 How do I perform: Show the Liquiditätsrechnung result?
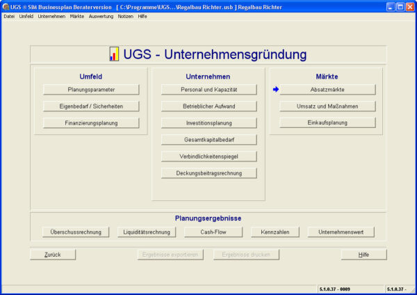[147, 232]
